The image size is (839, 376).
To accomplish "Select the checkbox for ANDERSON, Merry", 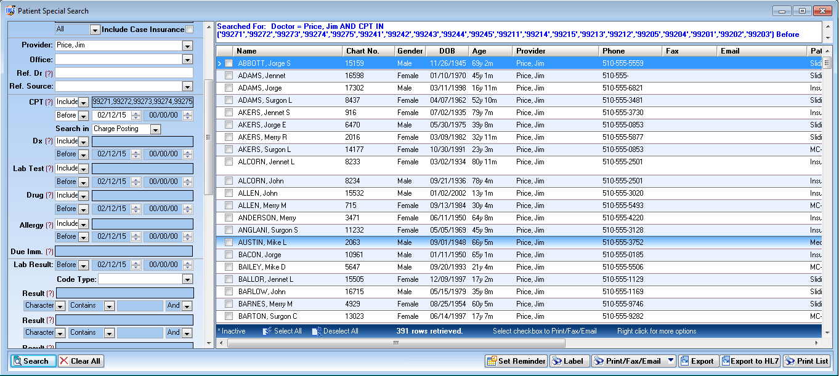I will click(229, 218).
